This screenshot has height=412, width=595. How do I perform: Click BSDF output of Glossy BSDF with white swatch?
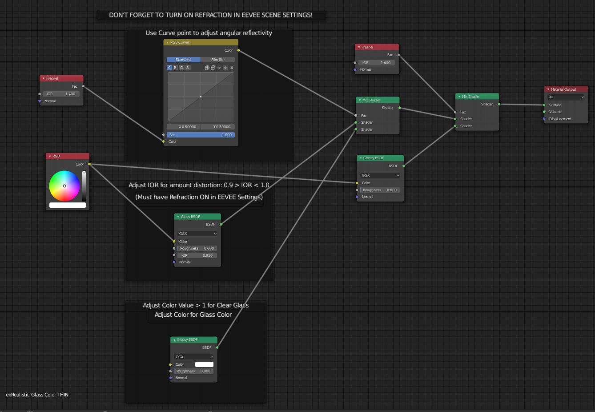217,347
